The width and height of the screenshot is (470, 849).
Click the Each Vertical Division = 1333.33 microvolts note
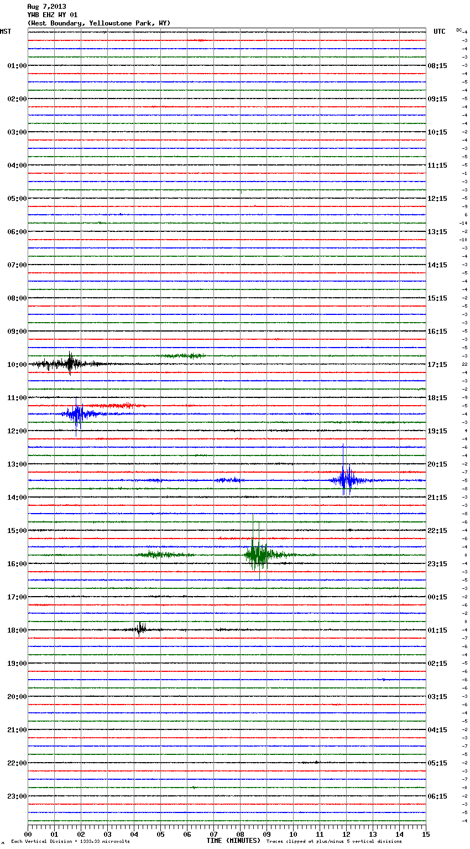click(70, 841)
